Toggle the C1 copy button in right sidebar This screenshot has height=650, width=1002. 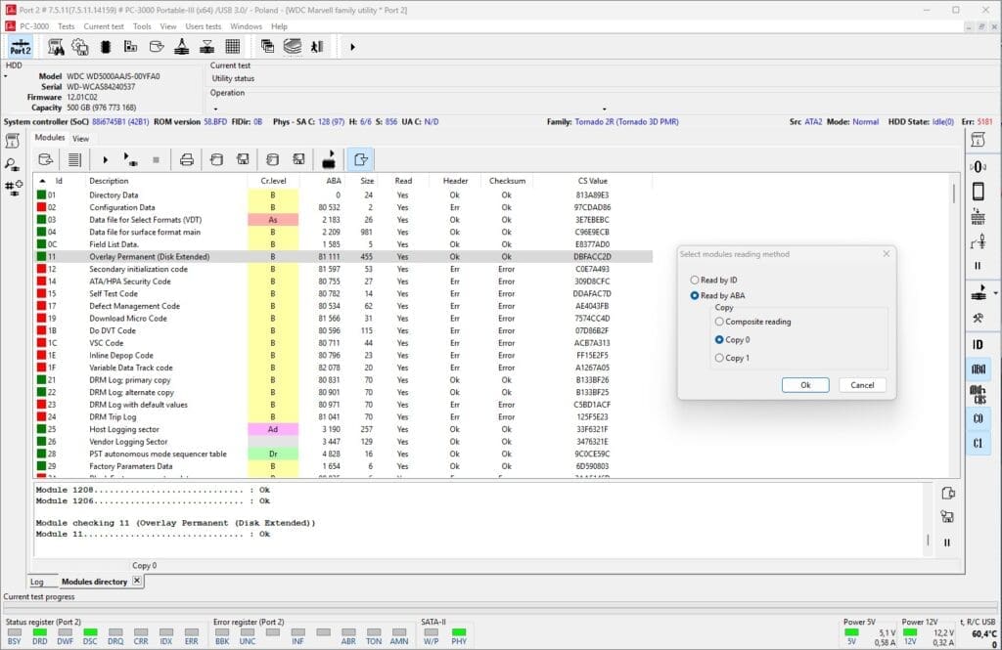[x=978, y=443]
